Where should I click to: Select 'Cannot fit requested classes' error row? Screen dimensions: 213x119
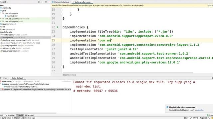coord(36,90)
